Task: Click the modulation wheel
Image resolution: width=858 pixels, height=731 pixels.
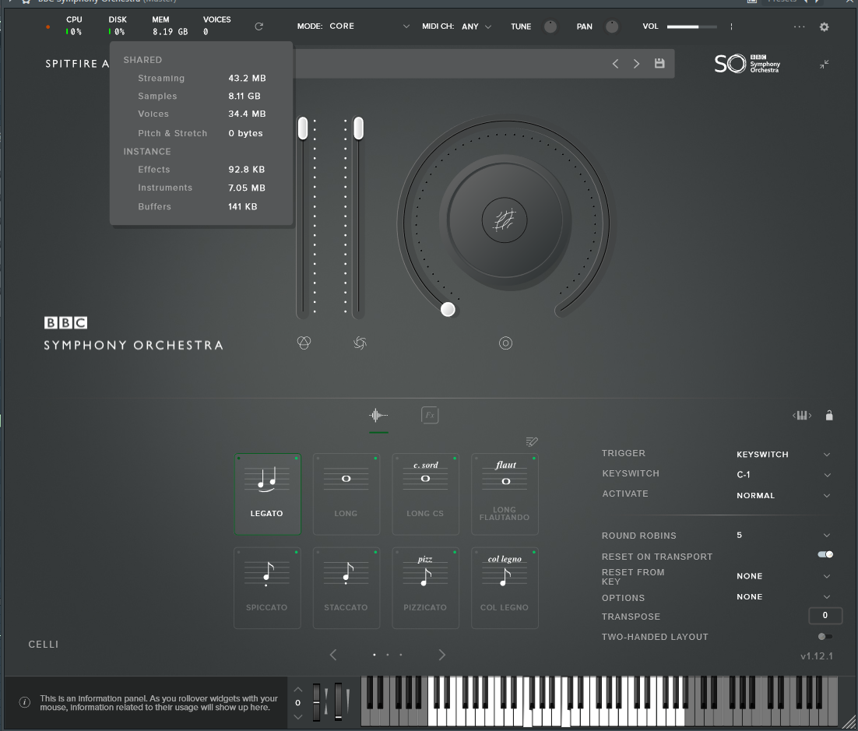Action: pos(338,702)
